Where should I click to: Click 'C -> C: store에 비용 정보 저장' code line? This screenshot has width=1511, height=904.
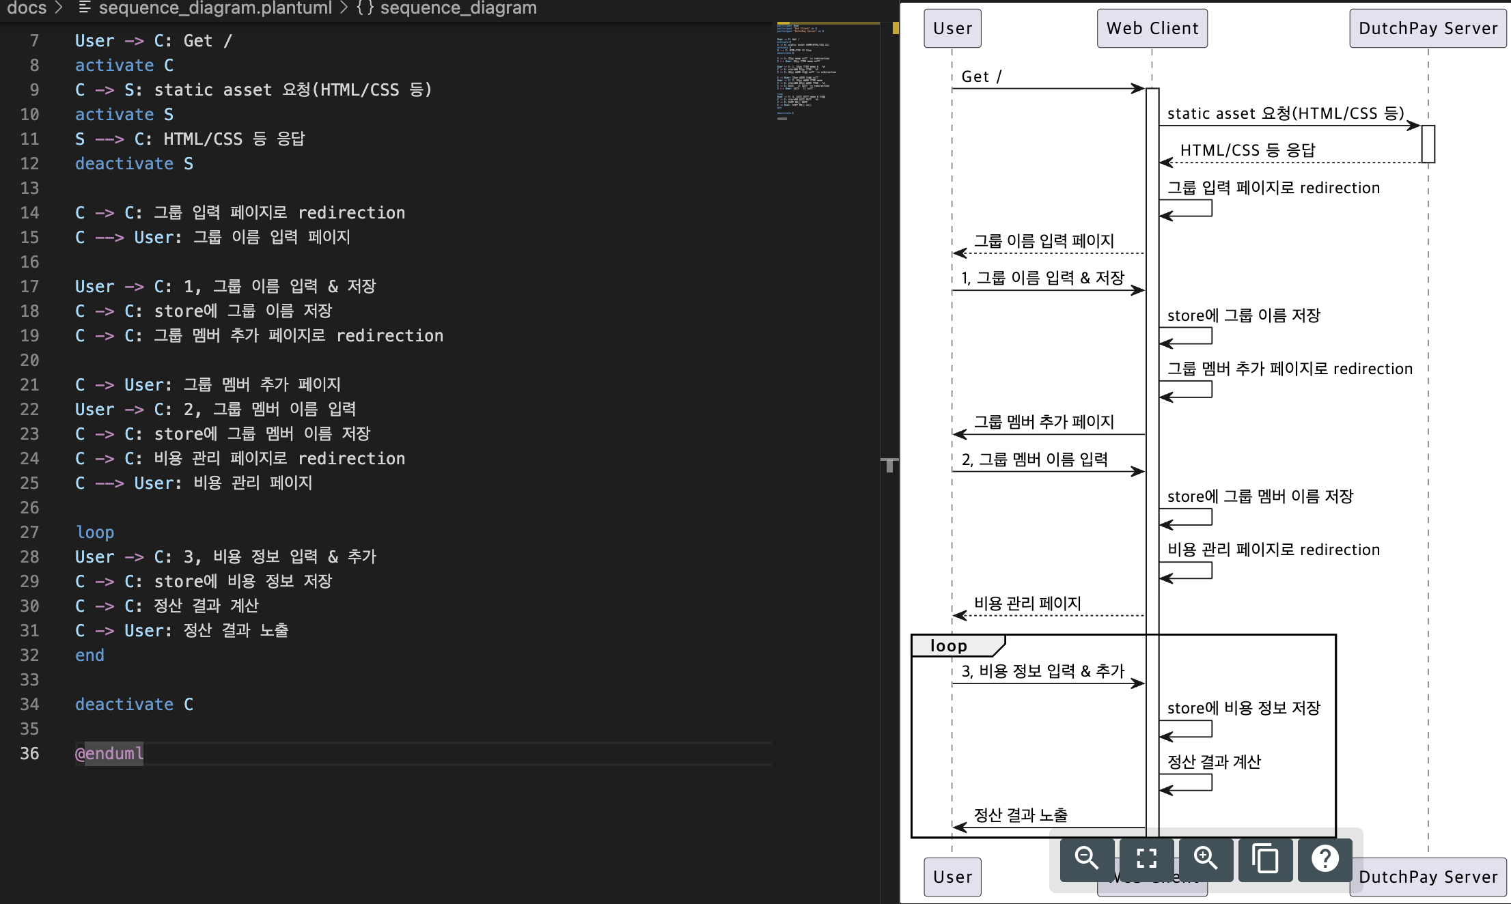pyautogui.click(x=204, y=581)
